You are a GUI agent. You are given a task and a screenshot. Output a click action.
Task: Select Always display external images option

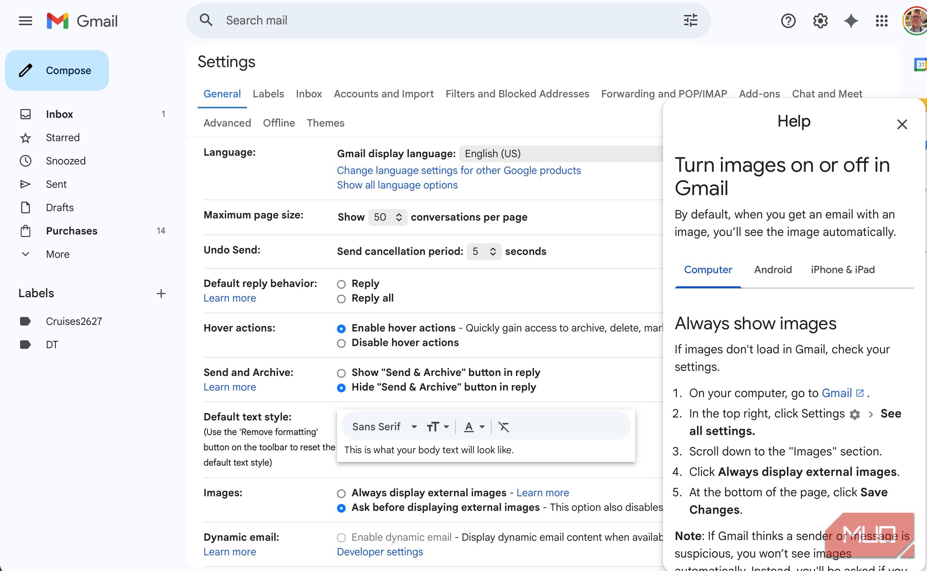[x=341, y=493]
